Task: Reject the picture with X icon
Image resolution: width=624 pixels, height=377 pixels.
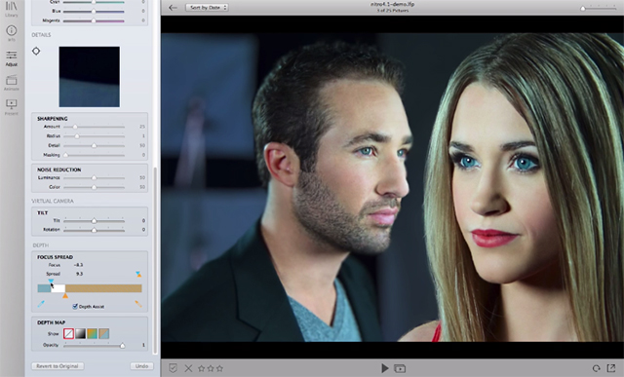Action: click(x=188, y=368)
